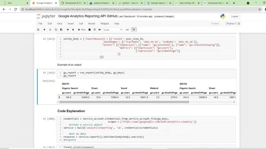Click the Python logo icon

(223, 17)
